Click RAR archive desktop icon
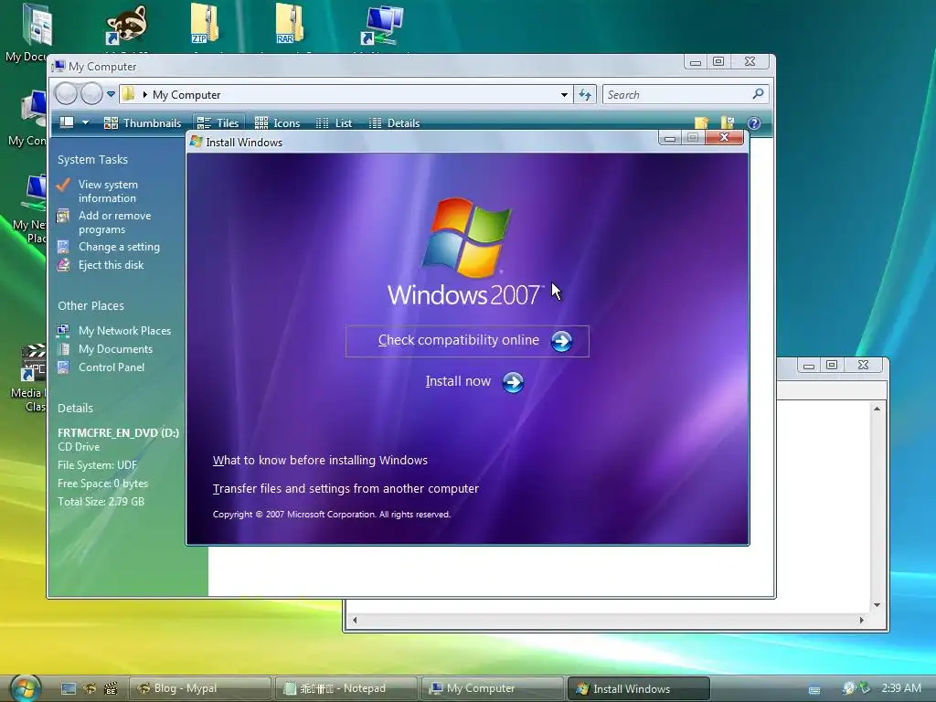 click(x=290, y=24)
